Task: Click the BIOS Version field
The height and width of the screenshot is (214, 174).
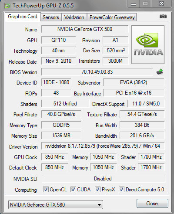Action: pyautogui.click(x=97, y=72)
